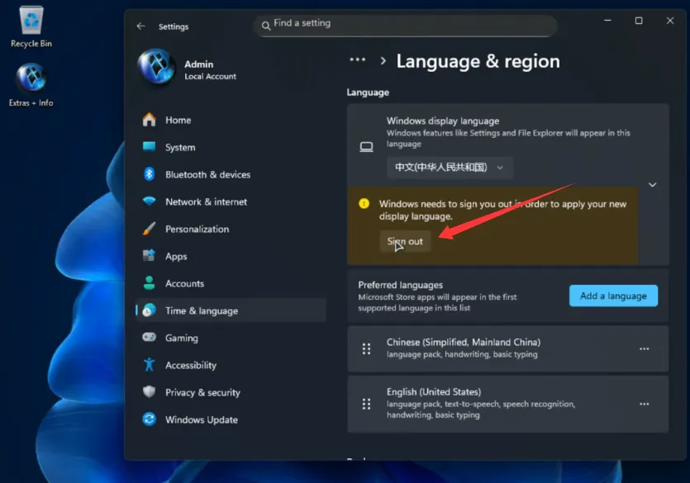This screenshot has width=690, height=483.
Task: Open Bluetooth & devices settings
Action: coord(207,174)
